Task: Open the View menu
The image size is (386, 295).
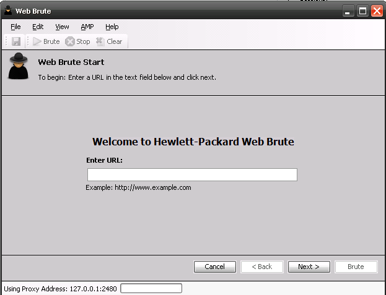Action: 62,27
